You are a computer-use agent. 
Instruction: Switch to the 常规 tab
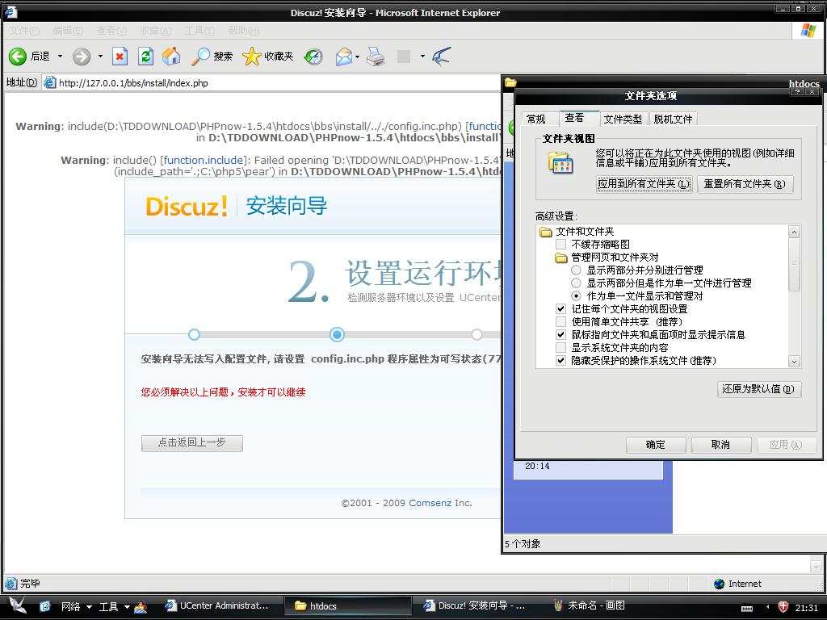536,119
